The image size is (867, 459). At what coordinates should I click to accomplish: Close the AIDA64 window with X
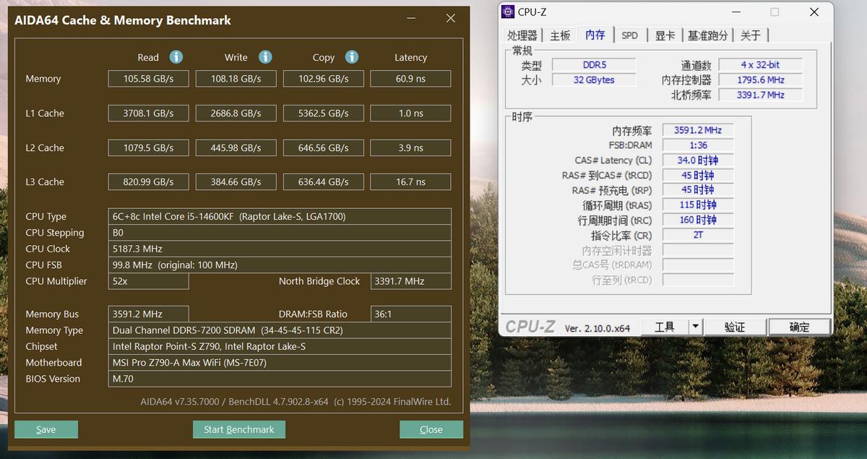451,18
